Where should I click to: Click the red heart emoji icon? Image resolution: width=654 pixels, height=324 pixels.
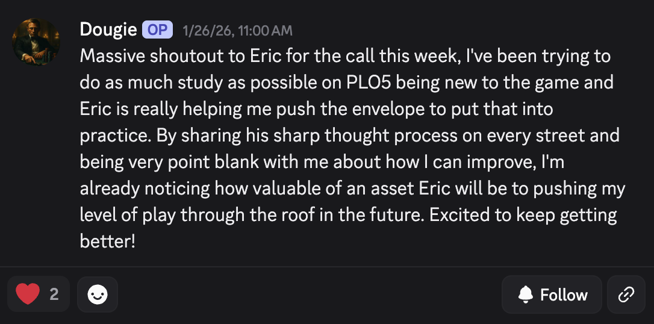(28, 294)
